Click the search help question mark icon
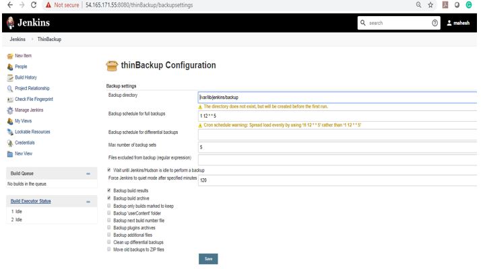 435,23
